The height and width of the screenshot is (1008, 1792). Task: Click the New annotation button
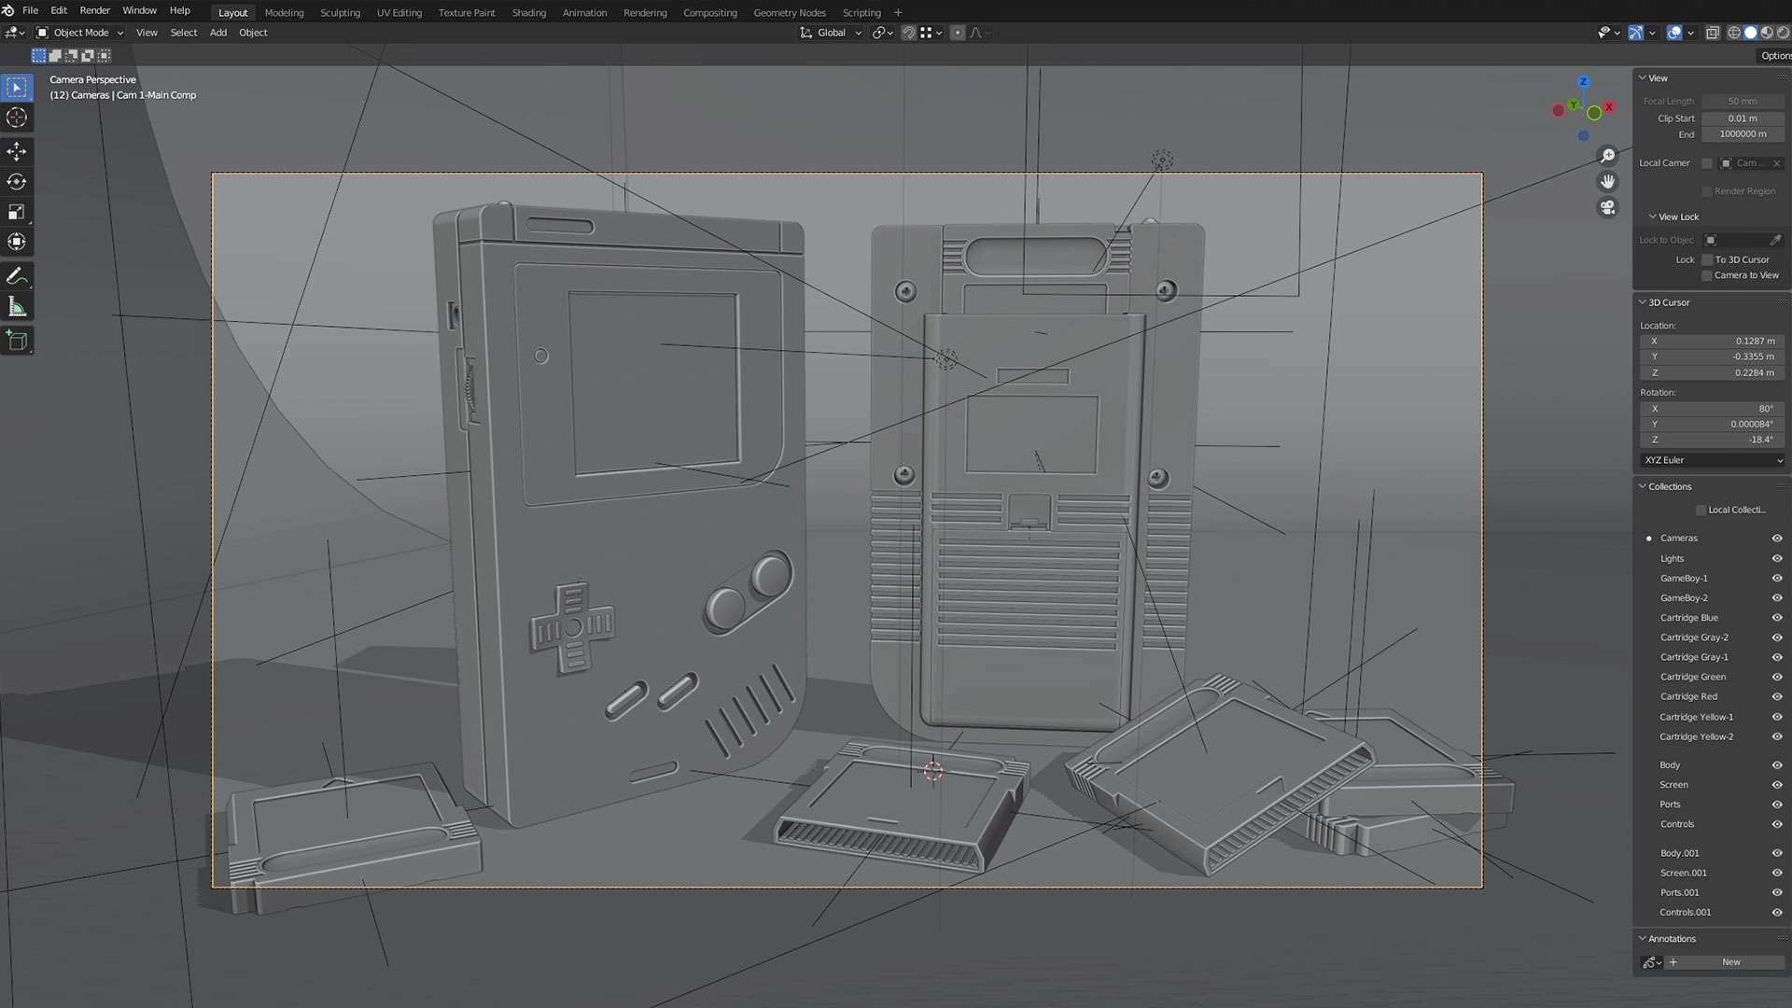(1730, 962)
